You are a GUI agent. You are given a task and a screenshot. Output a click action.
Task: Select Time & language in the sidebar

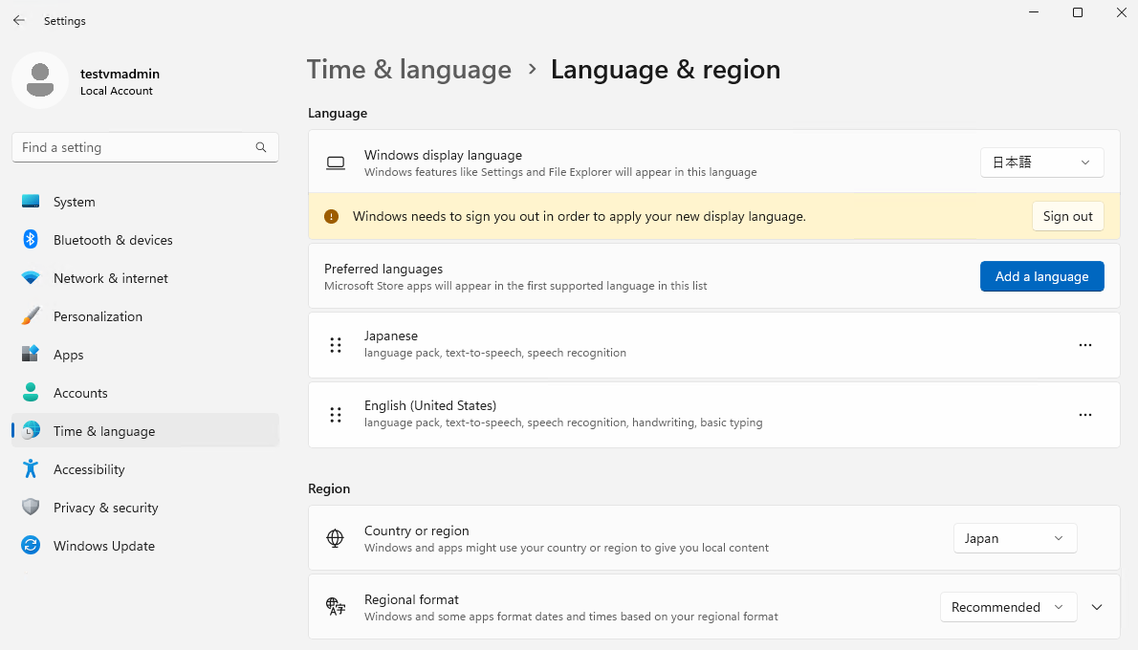click(145, 431)
